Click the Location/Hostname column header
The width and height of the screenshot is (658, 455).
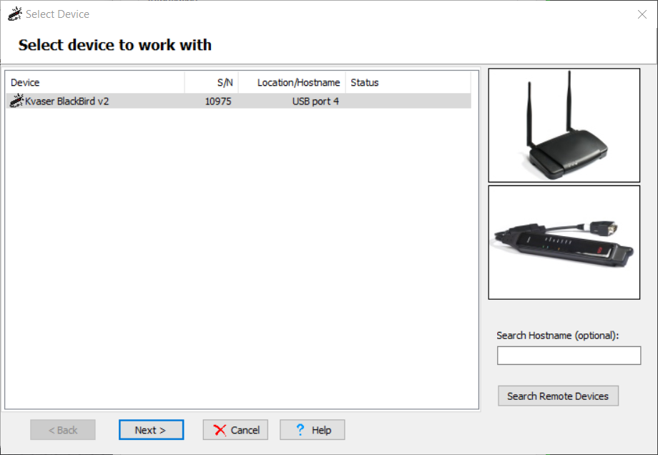tap(292, 82)
